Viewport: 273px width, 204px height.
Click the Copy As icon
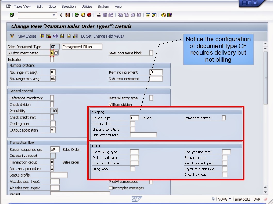(42, 36)
